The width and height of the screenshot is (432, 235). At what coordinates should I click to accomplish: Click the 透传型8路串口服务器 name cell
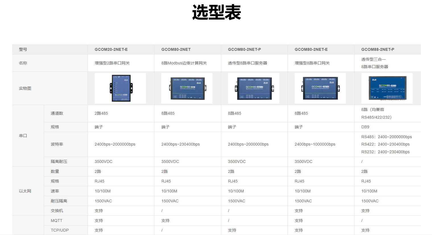coord(247,63)
